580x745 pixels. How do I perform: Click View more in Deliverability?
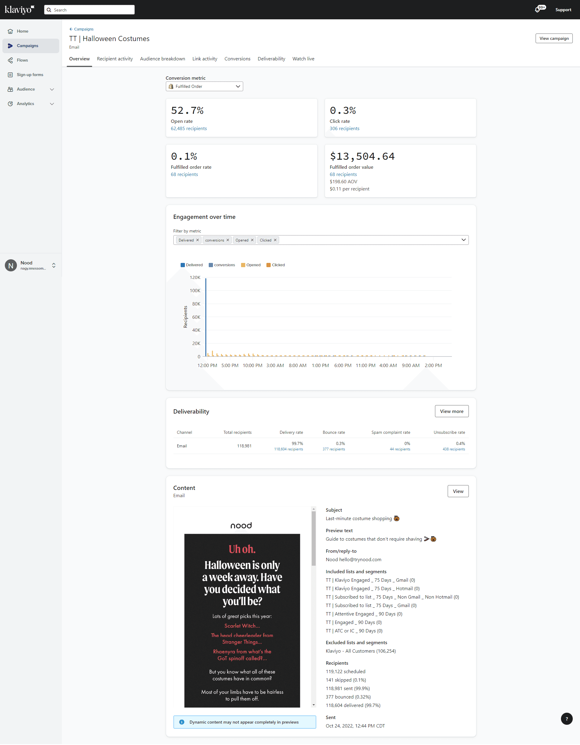[451, 411]
